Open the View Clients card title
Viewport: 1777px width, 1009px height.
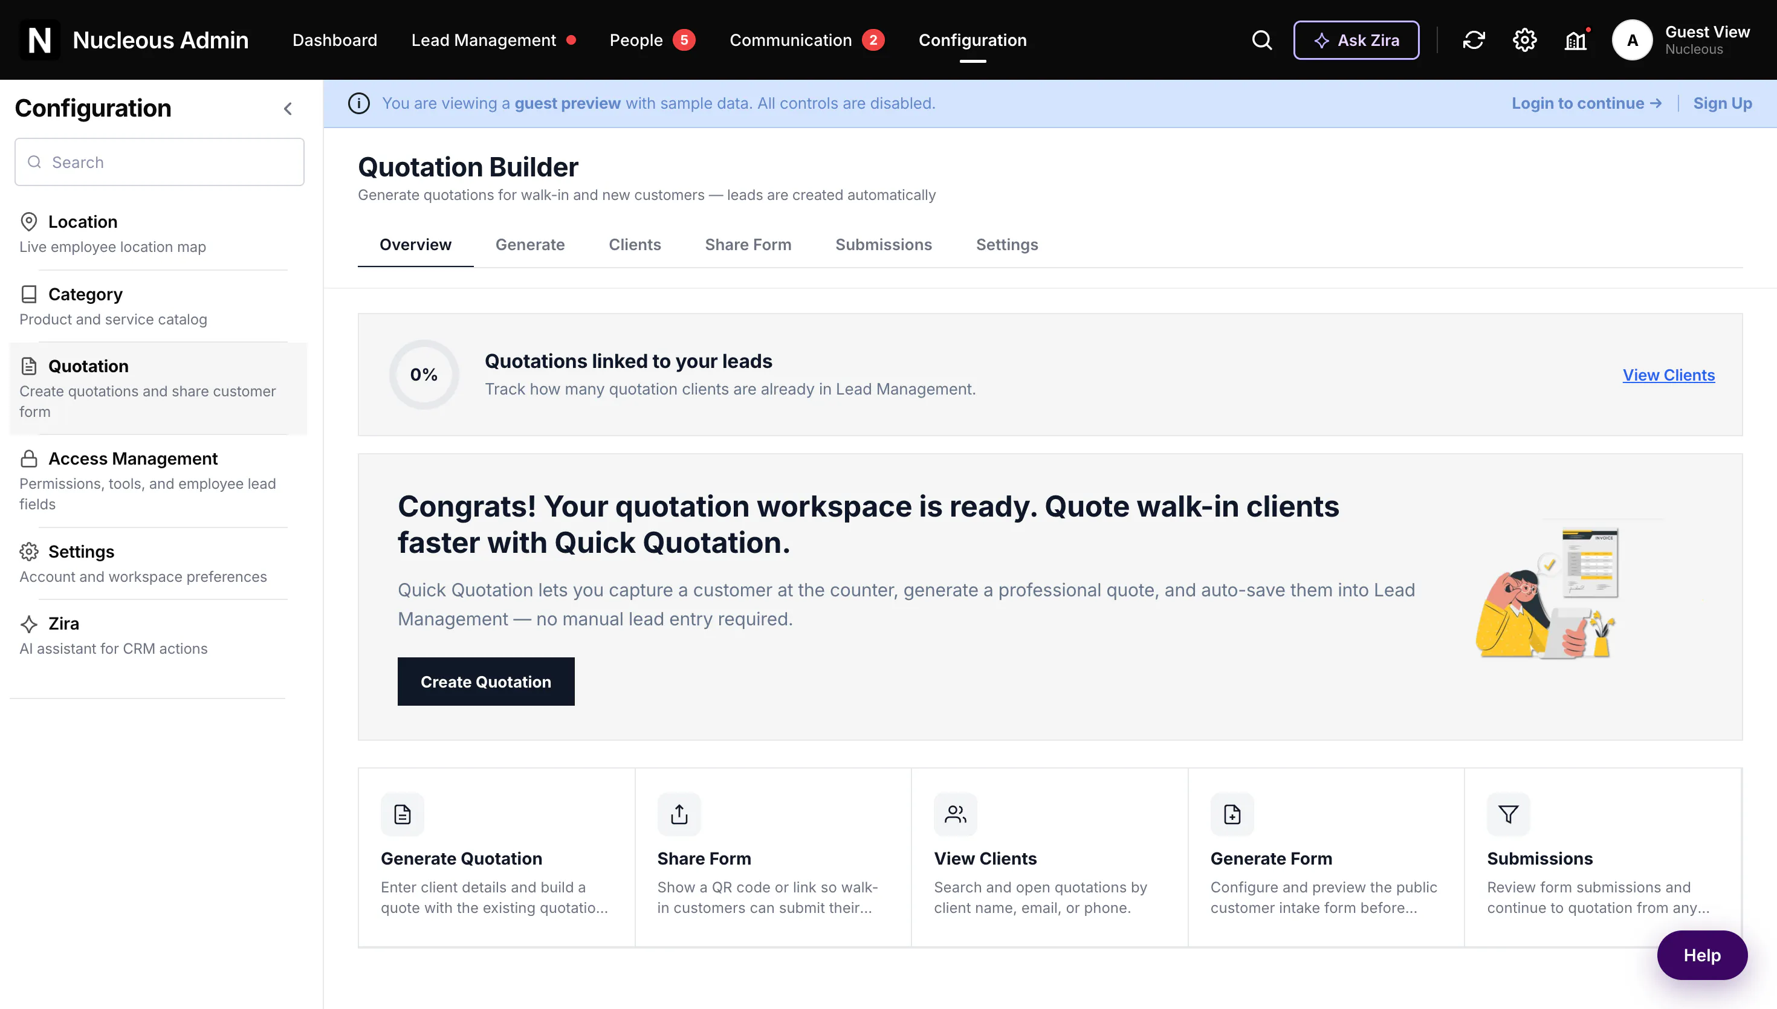(x=986, y=859)
